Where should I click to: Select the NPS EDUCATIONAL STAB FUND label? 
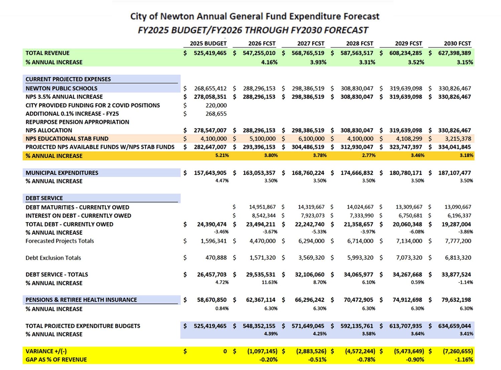[67, 139]
